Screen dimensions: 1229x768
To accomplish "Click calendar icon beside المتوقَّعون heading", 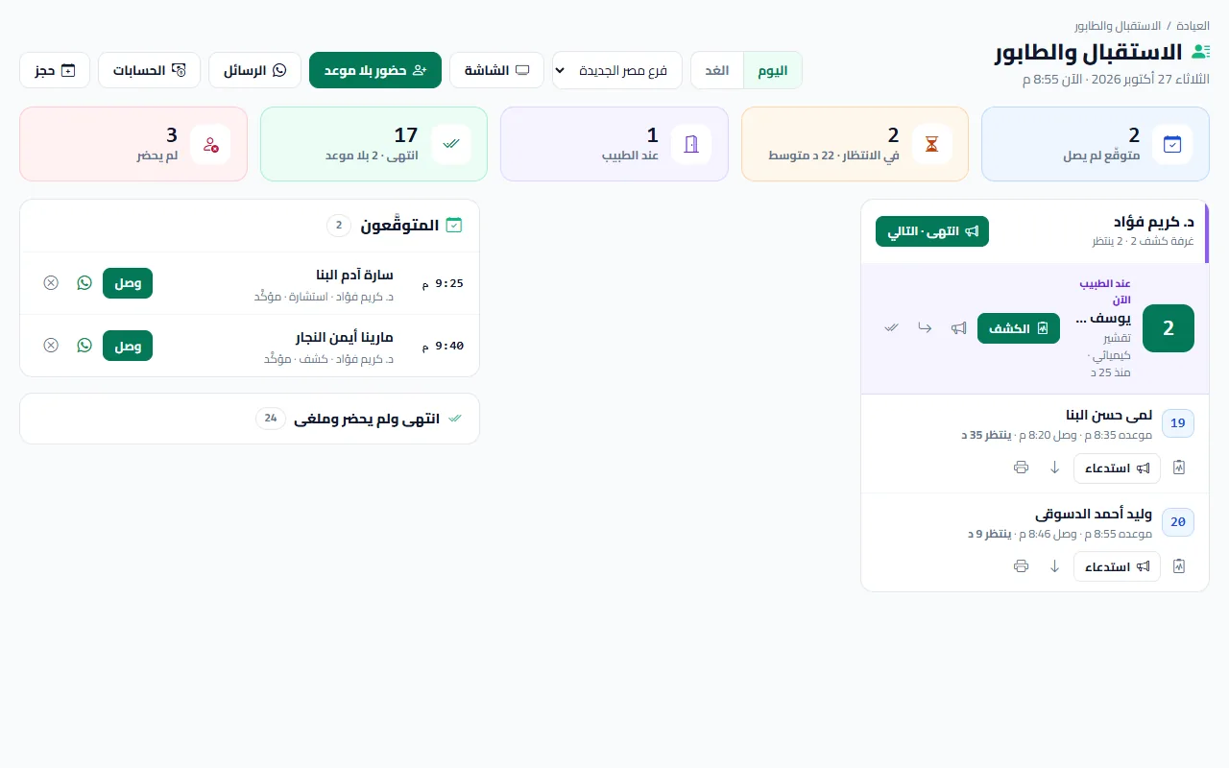I will (454, 226).
